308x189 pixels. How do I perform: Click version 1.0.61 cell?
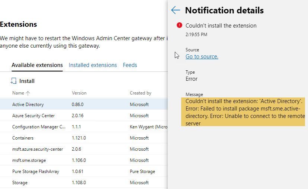[x=77, y=172]
